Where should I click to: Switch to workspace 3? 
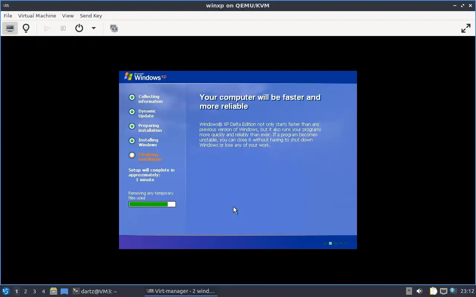(x=34, y=291)
